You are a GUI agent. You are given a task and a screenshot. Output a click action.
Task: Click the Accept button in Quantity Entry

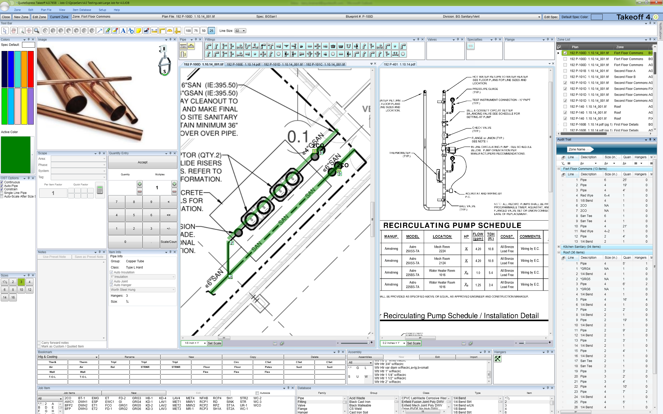(x=142, y=162)
